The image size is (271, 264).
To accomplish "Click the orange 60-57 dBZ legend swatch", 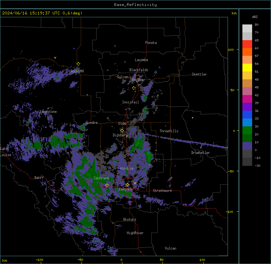I will [247, 52].
